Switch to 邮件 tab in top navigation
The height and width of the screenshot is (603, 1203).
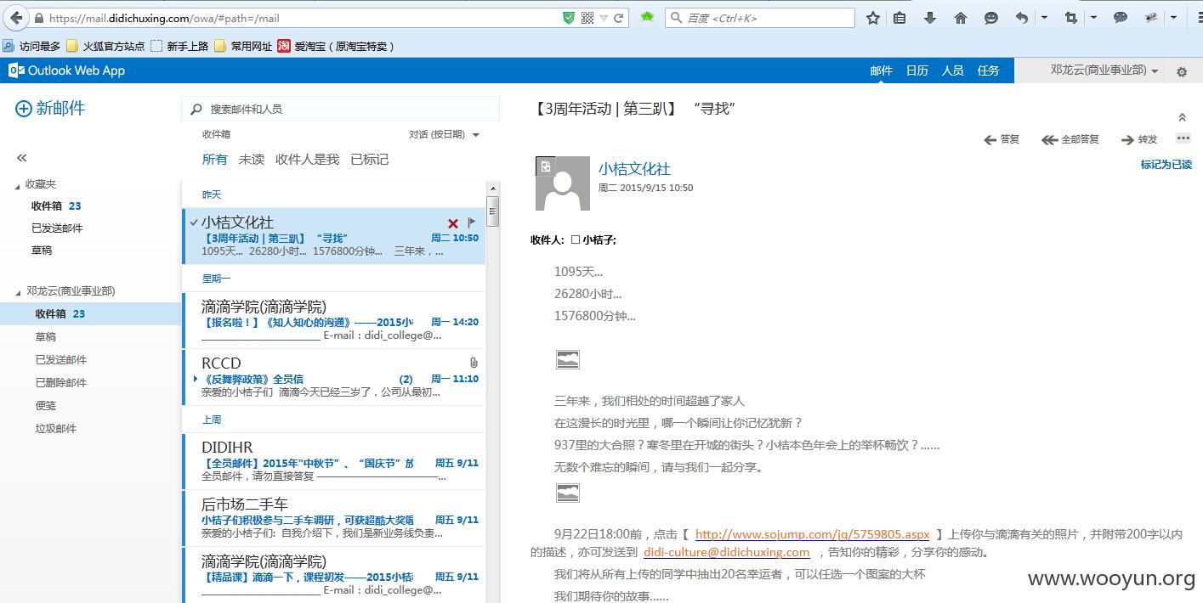(882, 70)
